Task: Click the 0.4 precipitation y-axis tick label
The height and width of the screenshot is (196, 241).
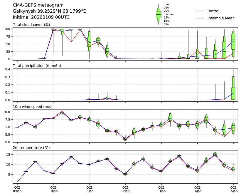Action: pyautogui.click(x=9, y=69)
